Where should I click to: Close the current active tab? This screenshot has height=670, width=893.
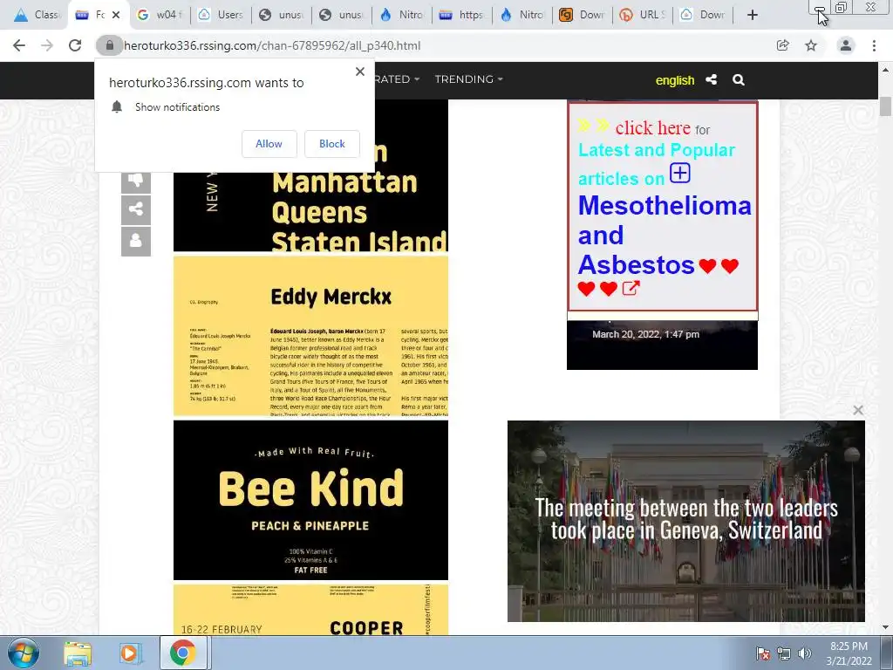click(116, 15)
